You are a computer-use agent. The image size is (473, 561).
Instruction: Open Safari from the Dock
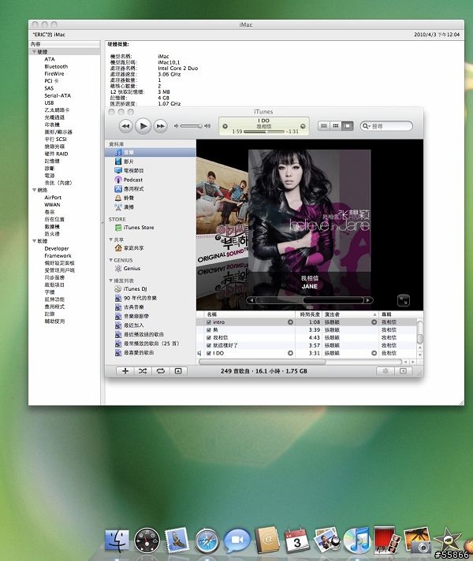point(207,541)
